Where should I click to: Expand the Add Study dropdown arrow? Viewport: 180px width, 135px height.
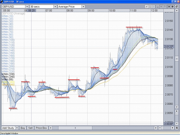click(x=17, y=128)
